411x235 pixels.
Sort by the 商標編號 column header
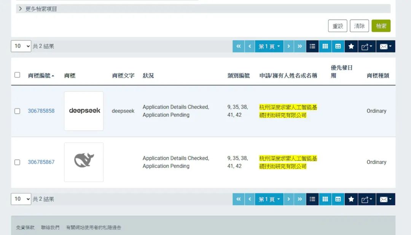click(41, 76)
